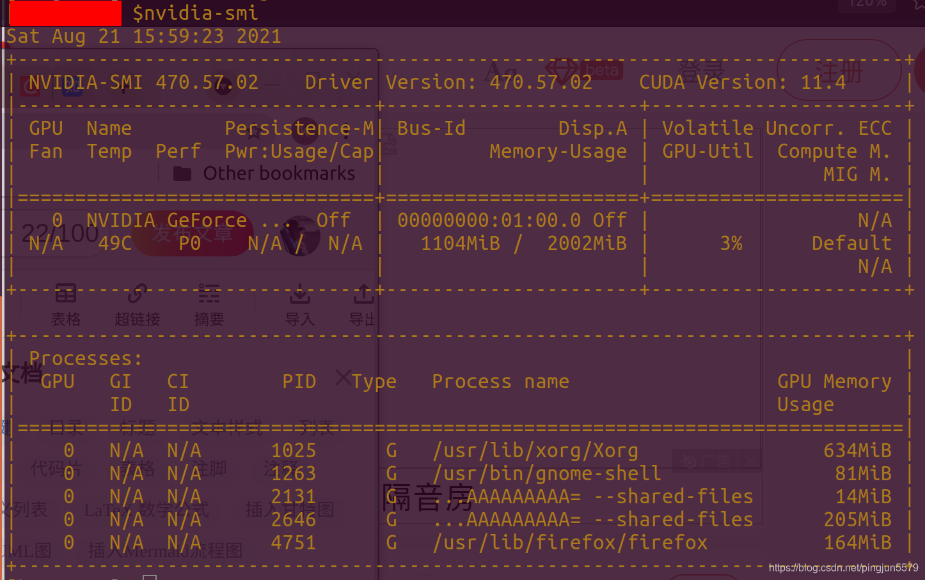Viewport: 925px width, 580px height.
Task: Click 插入Mermaid流程图 item in background panel
Action: [165, 550]
